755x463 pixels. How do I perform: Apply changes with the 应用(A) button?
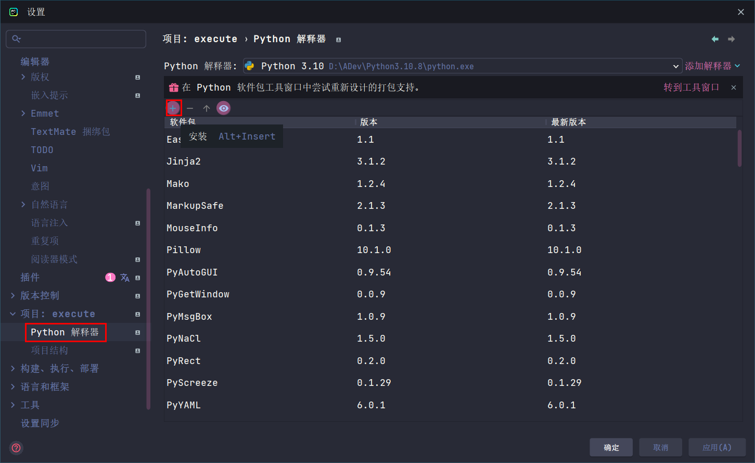coord(717,447)
